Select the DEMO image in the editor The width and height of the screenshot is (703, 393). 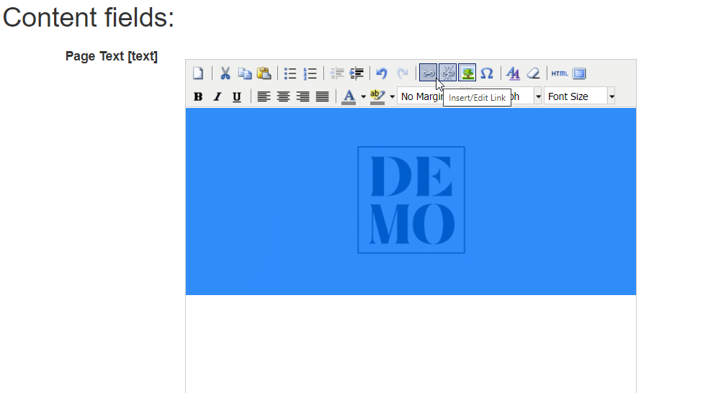[411, 200]
